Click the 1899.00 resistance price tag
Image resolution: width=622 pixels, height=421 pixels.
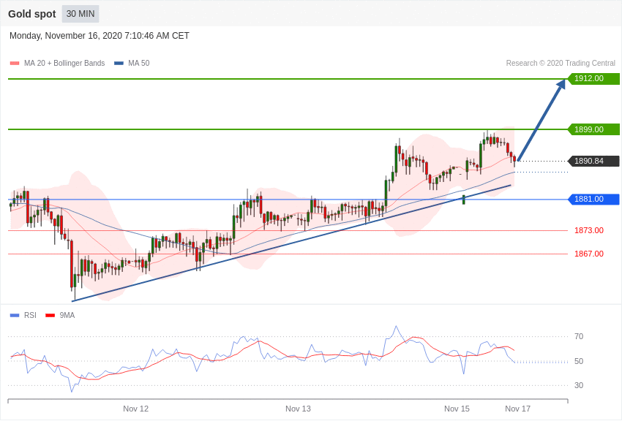pos(593,129)
